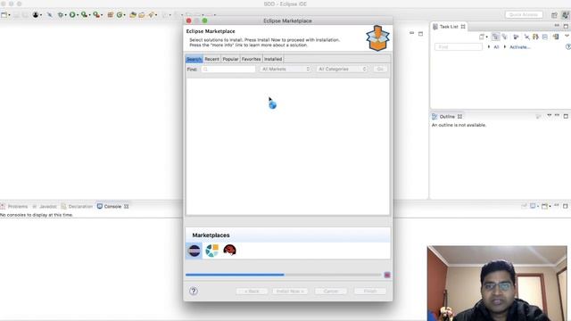Click the Install Now button
Image resolution: width=571 pixels, height=321 pixels.
point(290,292)
